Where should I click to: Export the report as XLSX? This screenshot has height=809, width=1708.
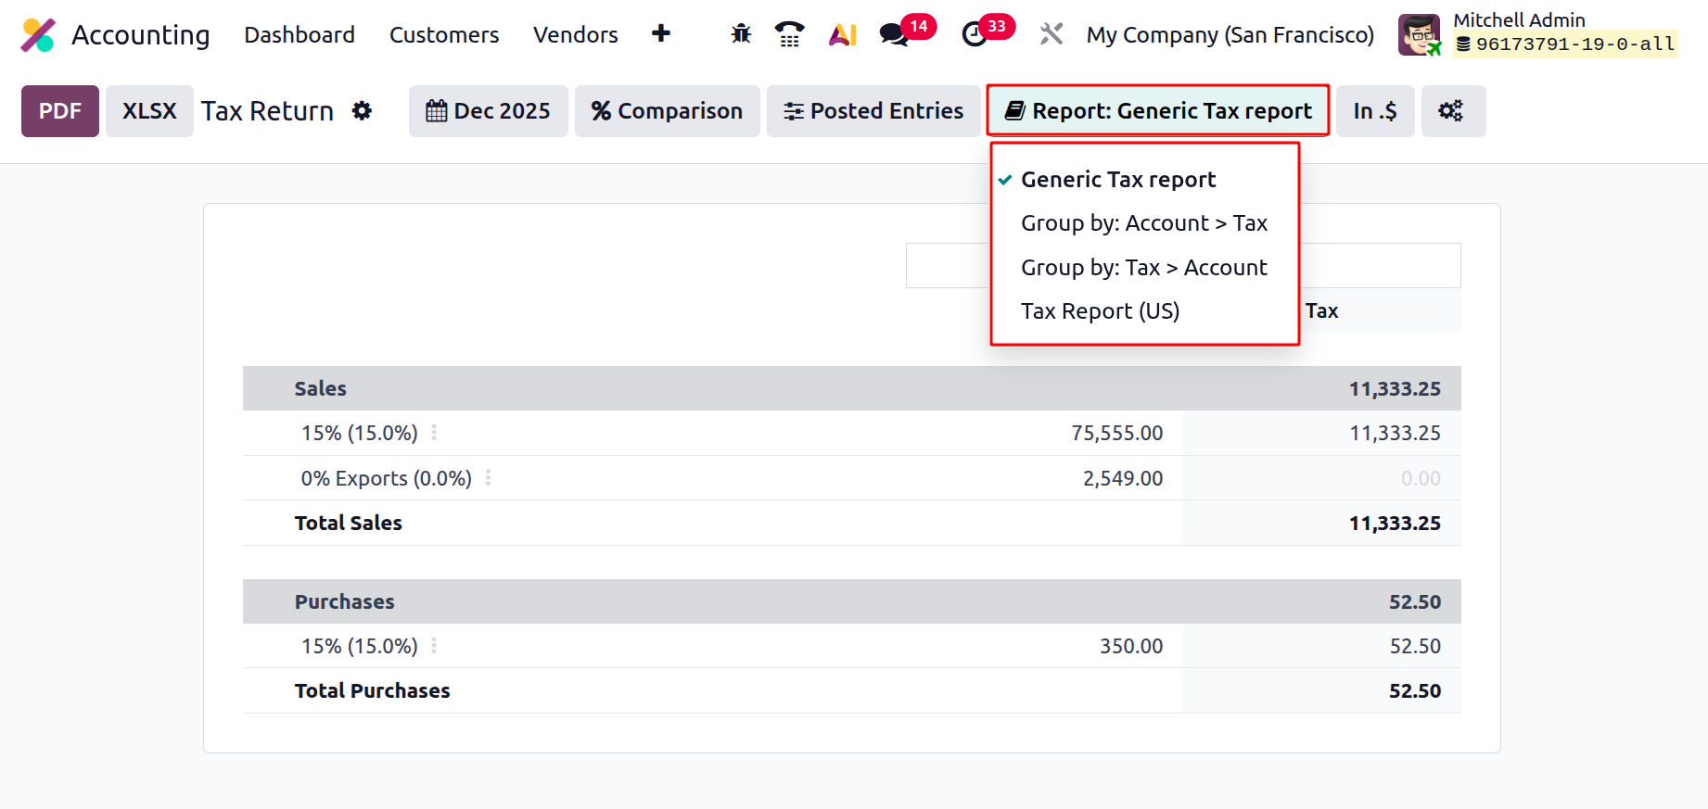tap(149, 111)
